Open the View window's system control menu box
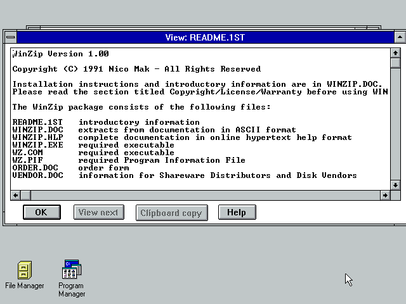 click(x=11, y=37)
